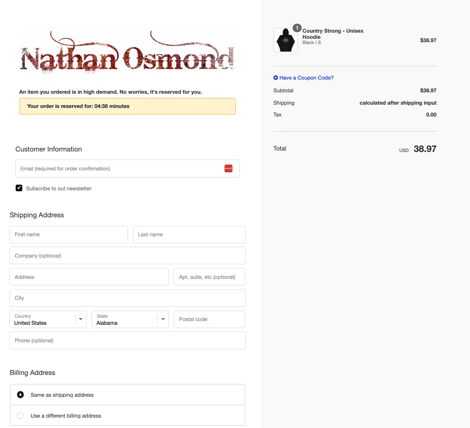Click the Customer Information heading
470x428 pixels.
click(x=48, y=149)
